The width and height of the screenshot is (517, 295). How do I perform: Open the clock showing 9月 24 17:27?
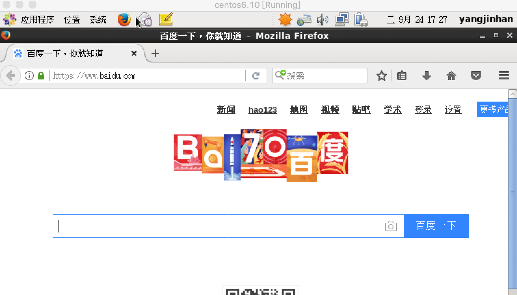point(417,20)
